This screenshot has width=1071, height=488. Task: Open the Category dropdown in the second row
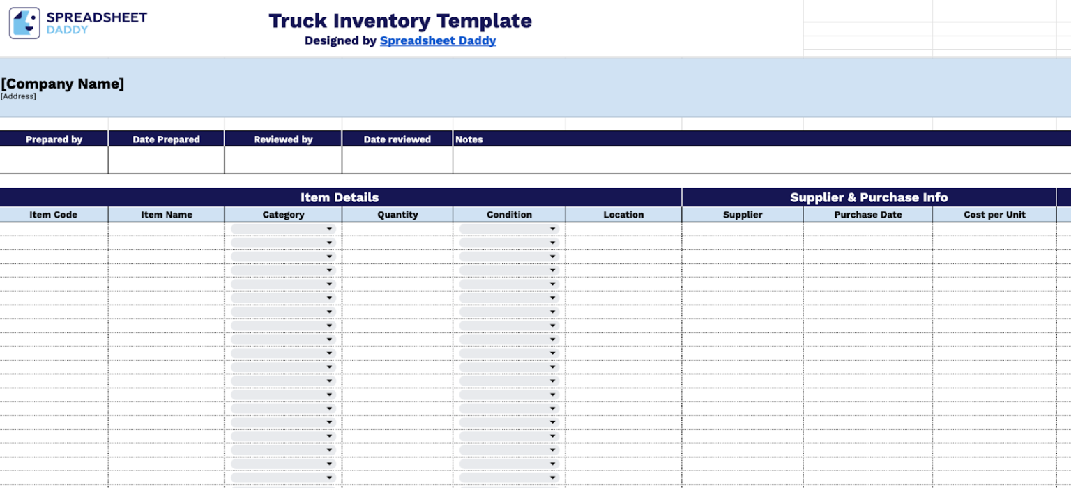[329, 242]
